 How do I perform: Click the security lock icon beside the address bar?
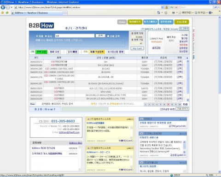[166, 7]
